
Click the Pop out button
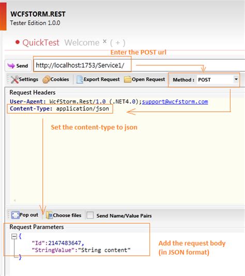coord(25,215)
